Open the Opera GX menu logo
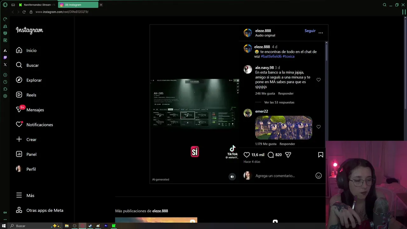407x229 pixels. coord(5,5)
